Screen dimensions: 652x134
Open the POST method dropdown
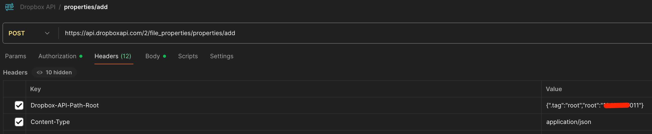coord(29,33)
